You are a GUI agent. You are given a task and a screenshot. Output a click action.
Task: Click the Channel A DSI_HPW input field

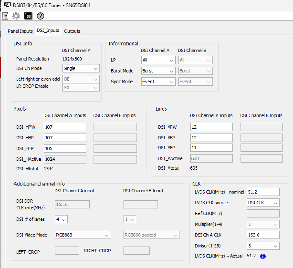point(65,127)
